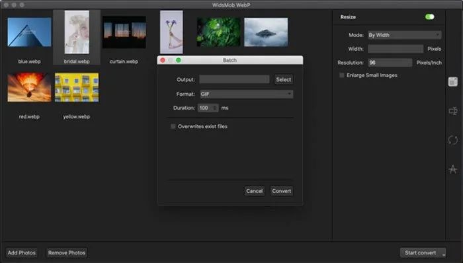
Task: Open the Rotate panel icon in sidebar
Action: (x=452, y=139)
